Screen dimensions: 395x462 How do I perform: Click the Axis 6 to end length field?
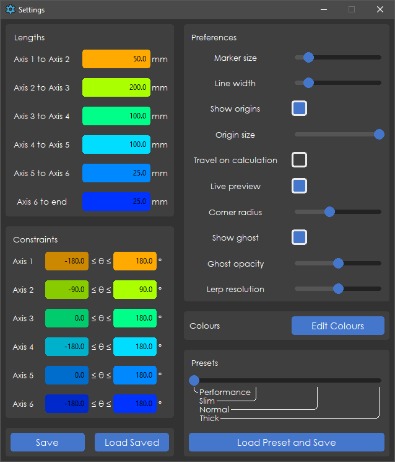[116, 202]
